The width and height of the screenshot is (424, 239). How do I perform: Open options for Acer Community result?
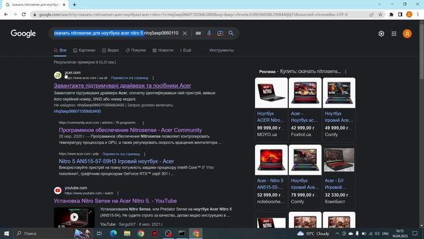tap(143, 123)
